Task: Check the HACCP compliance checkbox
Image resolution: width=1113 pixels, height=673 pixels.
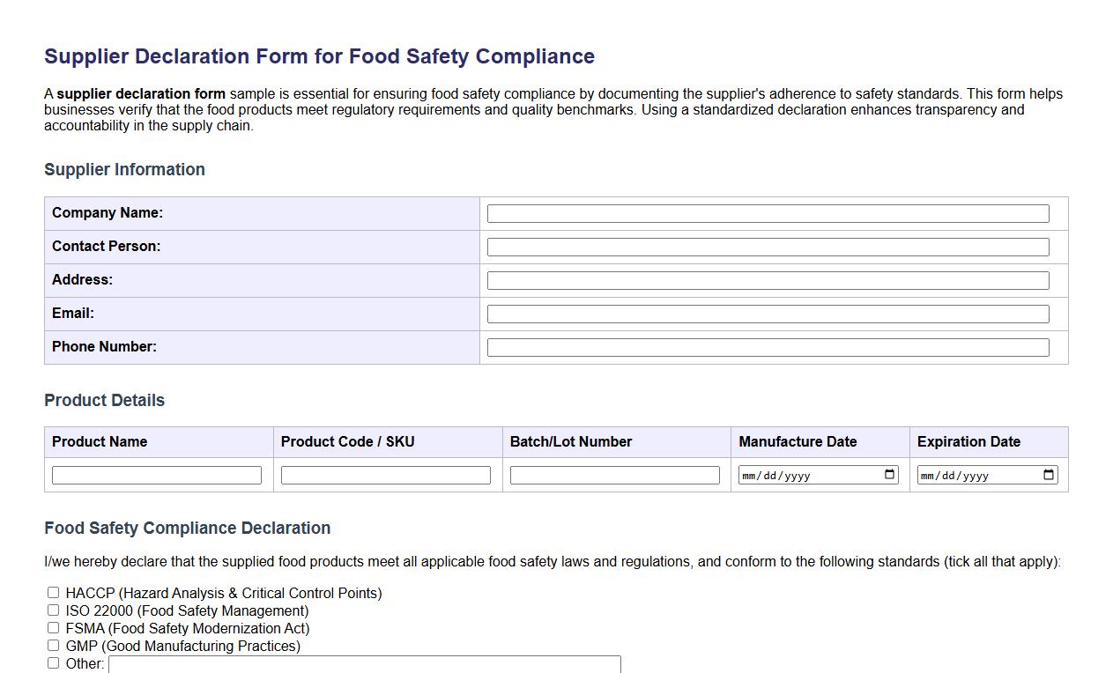Action: tap(53, 592)
